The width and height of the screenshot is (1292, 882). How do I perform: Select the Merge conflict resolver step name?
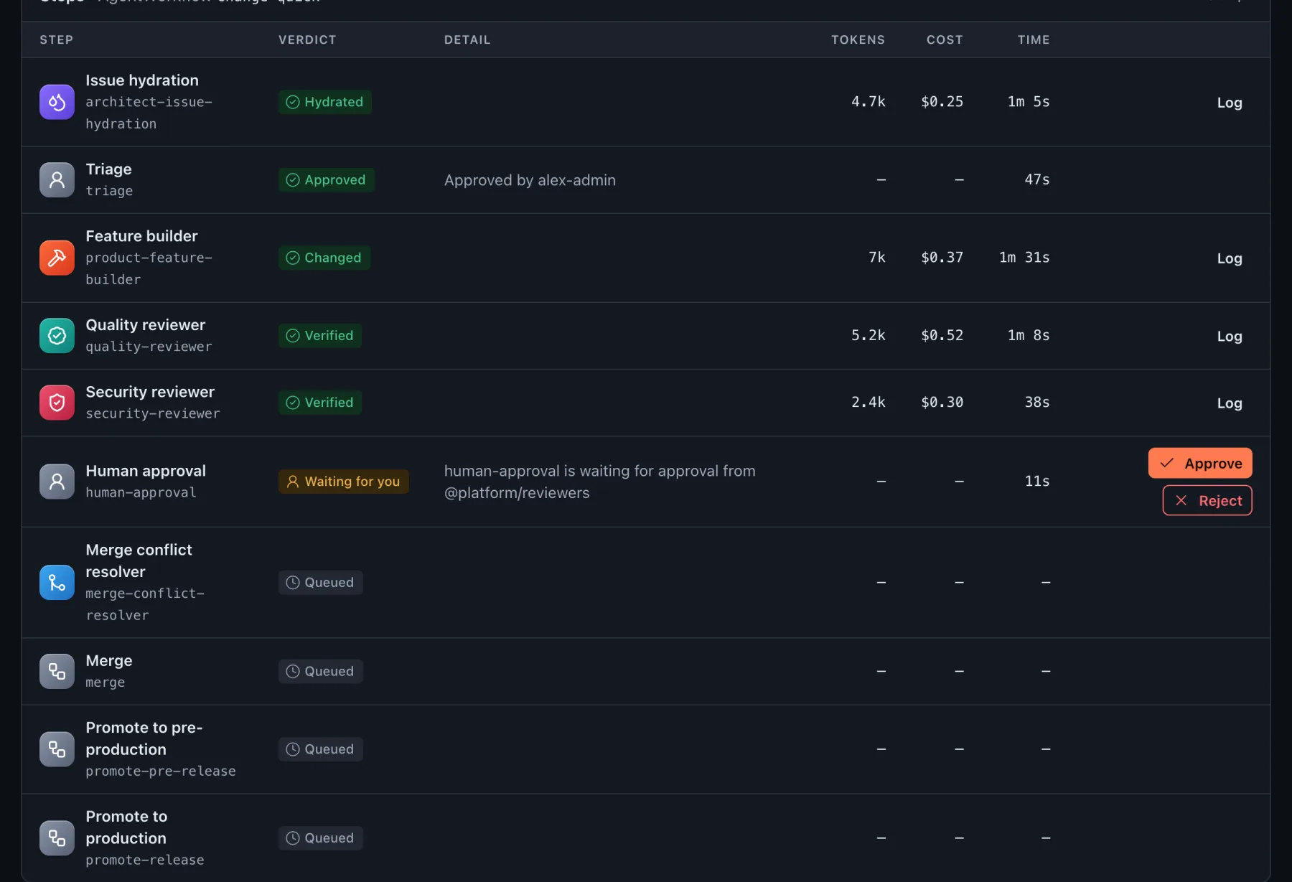click(139, 560)
